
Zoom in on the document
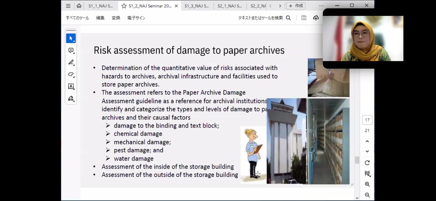click(x=367, y=184)
